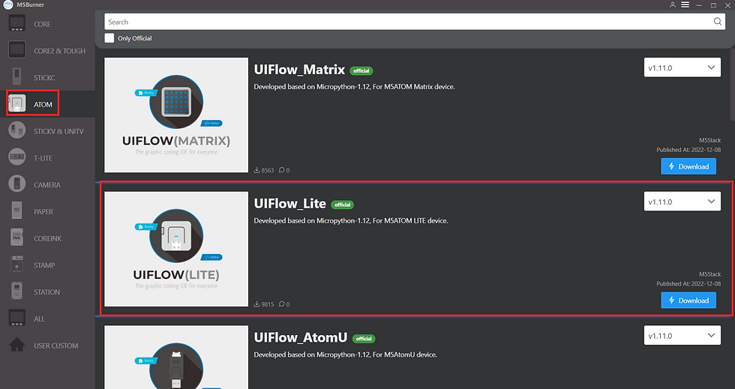Open the hamburger menu icon
The width and height of the screenshot is (735, 389).
coord(685,4)
